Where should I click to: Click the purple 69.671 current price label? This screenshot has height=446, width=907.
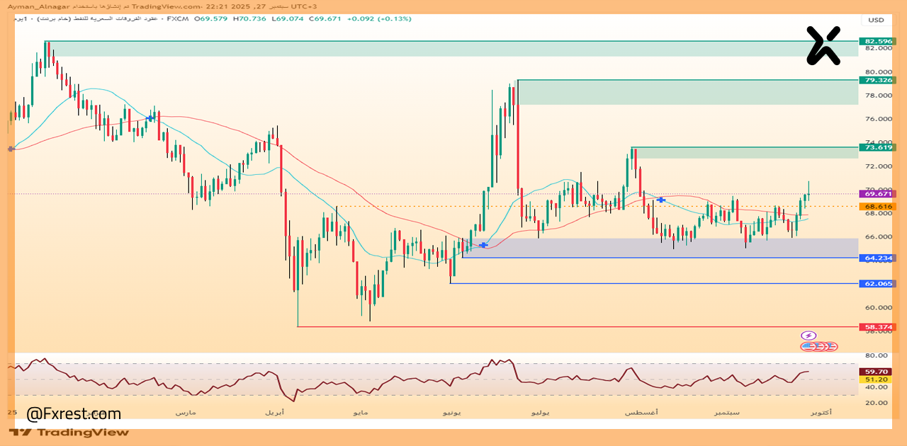click(x=878, y=193)
